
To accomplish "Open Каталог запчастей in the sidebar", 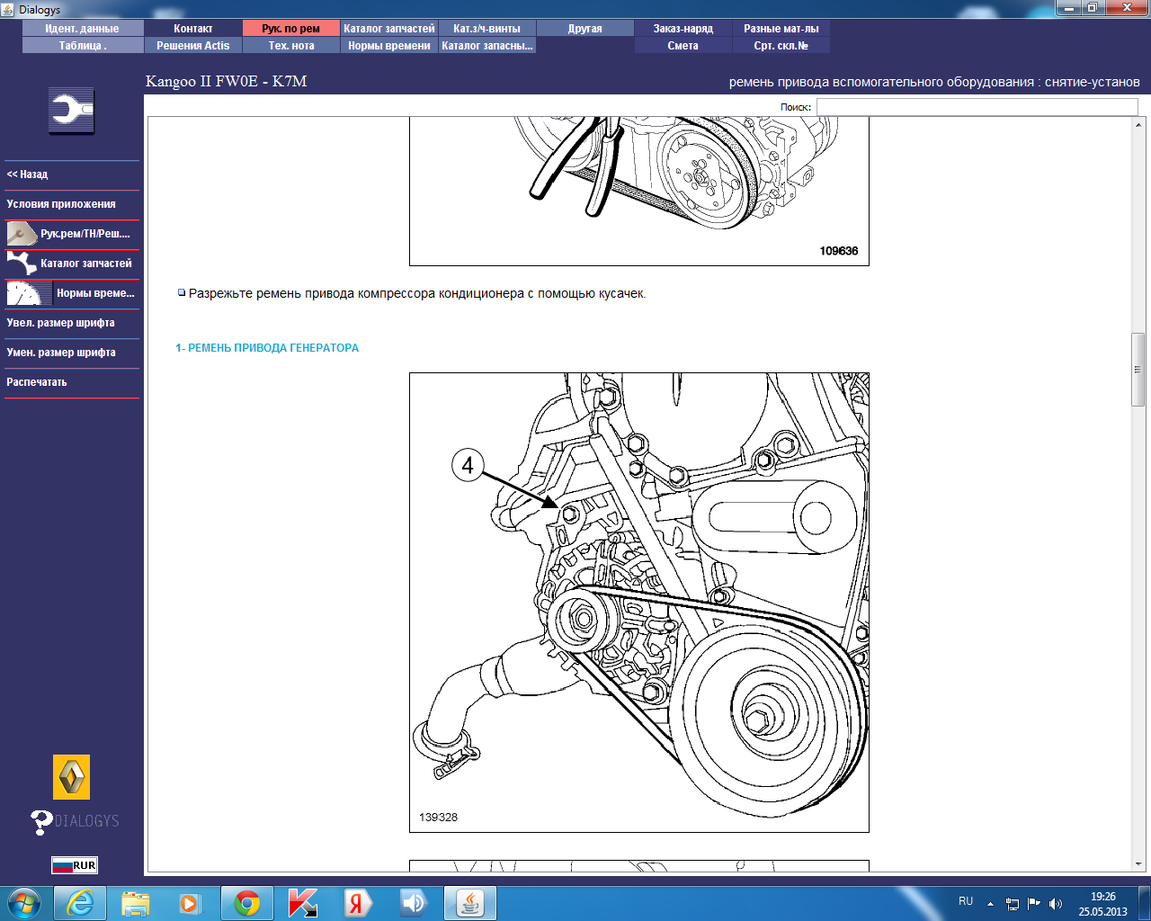I will (x=72, y=264).
